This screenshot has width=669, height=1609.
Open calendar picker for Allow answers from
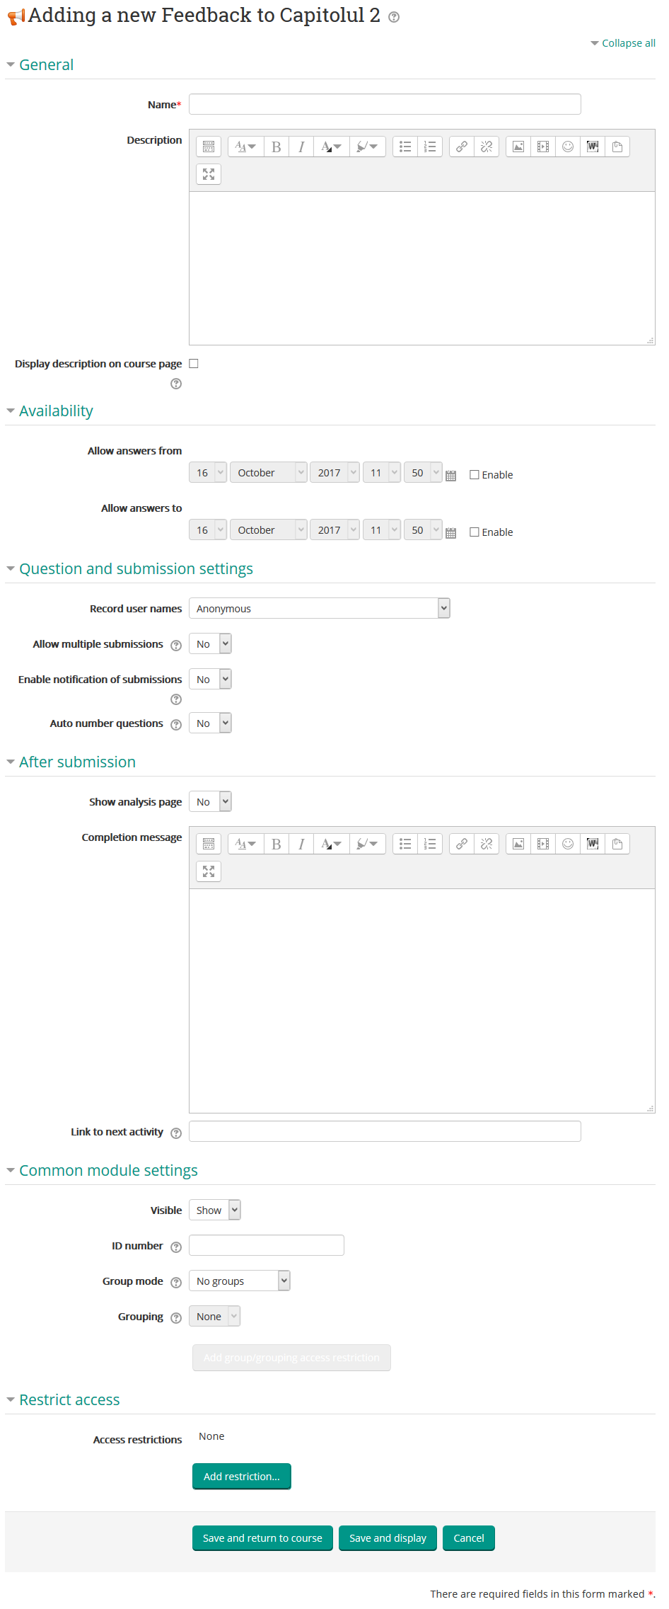point(450,476)
